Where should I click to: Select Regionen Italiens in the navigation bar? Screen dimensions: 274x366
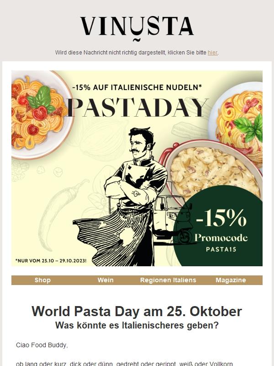click(x=169, y=280)
